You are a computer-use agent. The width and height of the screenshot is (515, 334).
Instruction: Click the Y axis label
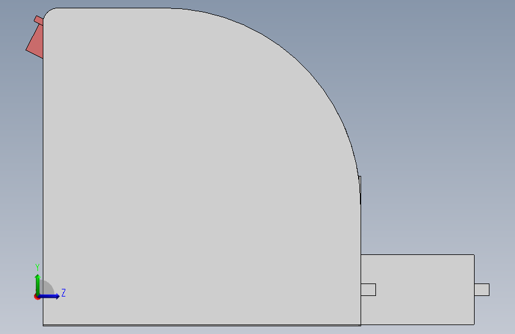(37, 267)
